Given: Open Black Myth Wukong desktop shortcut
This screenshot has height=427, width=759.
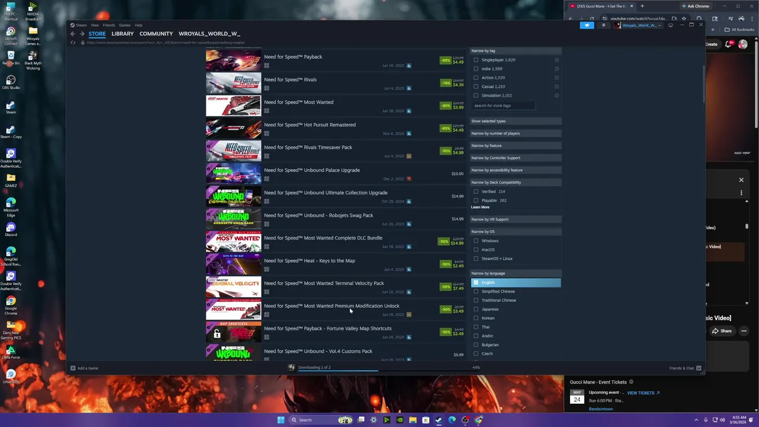Looking at the screenshot, I should (x=33, y=59).
